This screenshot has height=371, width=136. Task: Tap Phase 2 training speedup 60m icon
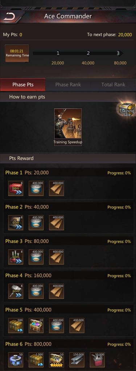pyautogui.click(x=16, y=223)
